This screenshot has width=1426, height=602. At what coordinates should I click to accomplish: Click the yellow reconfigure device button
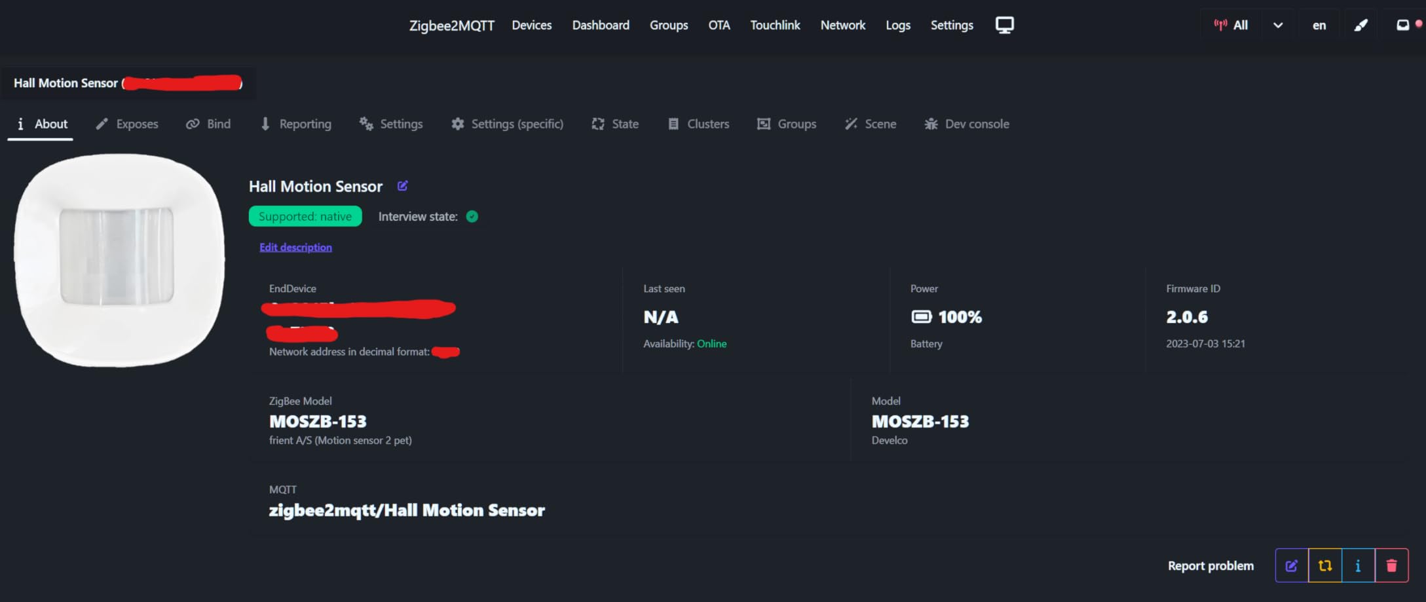tap(1325, 565)
